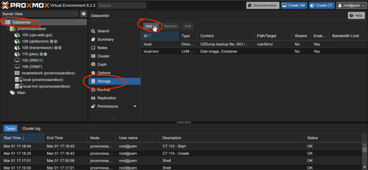Click the green tag dot on 110 (plex)
Image resolution: width=368 pixels, height=170 pixels.
click(x=41, y=54)
